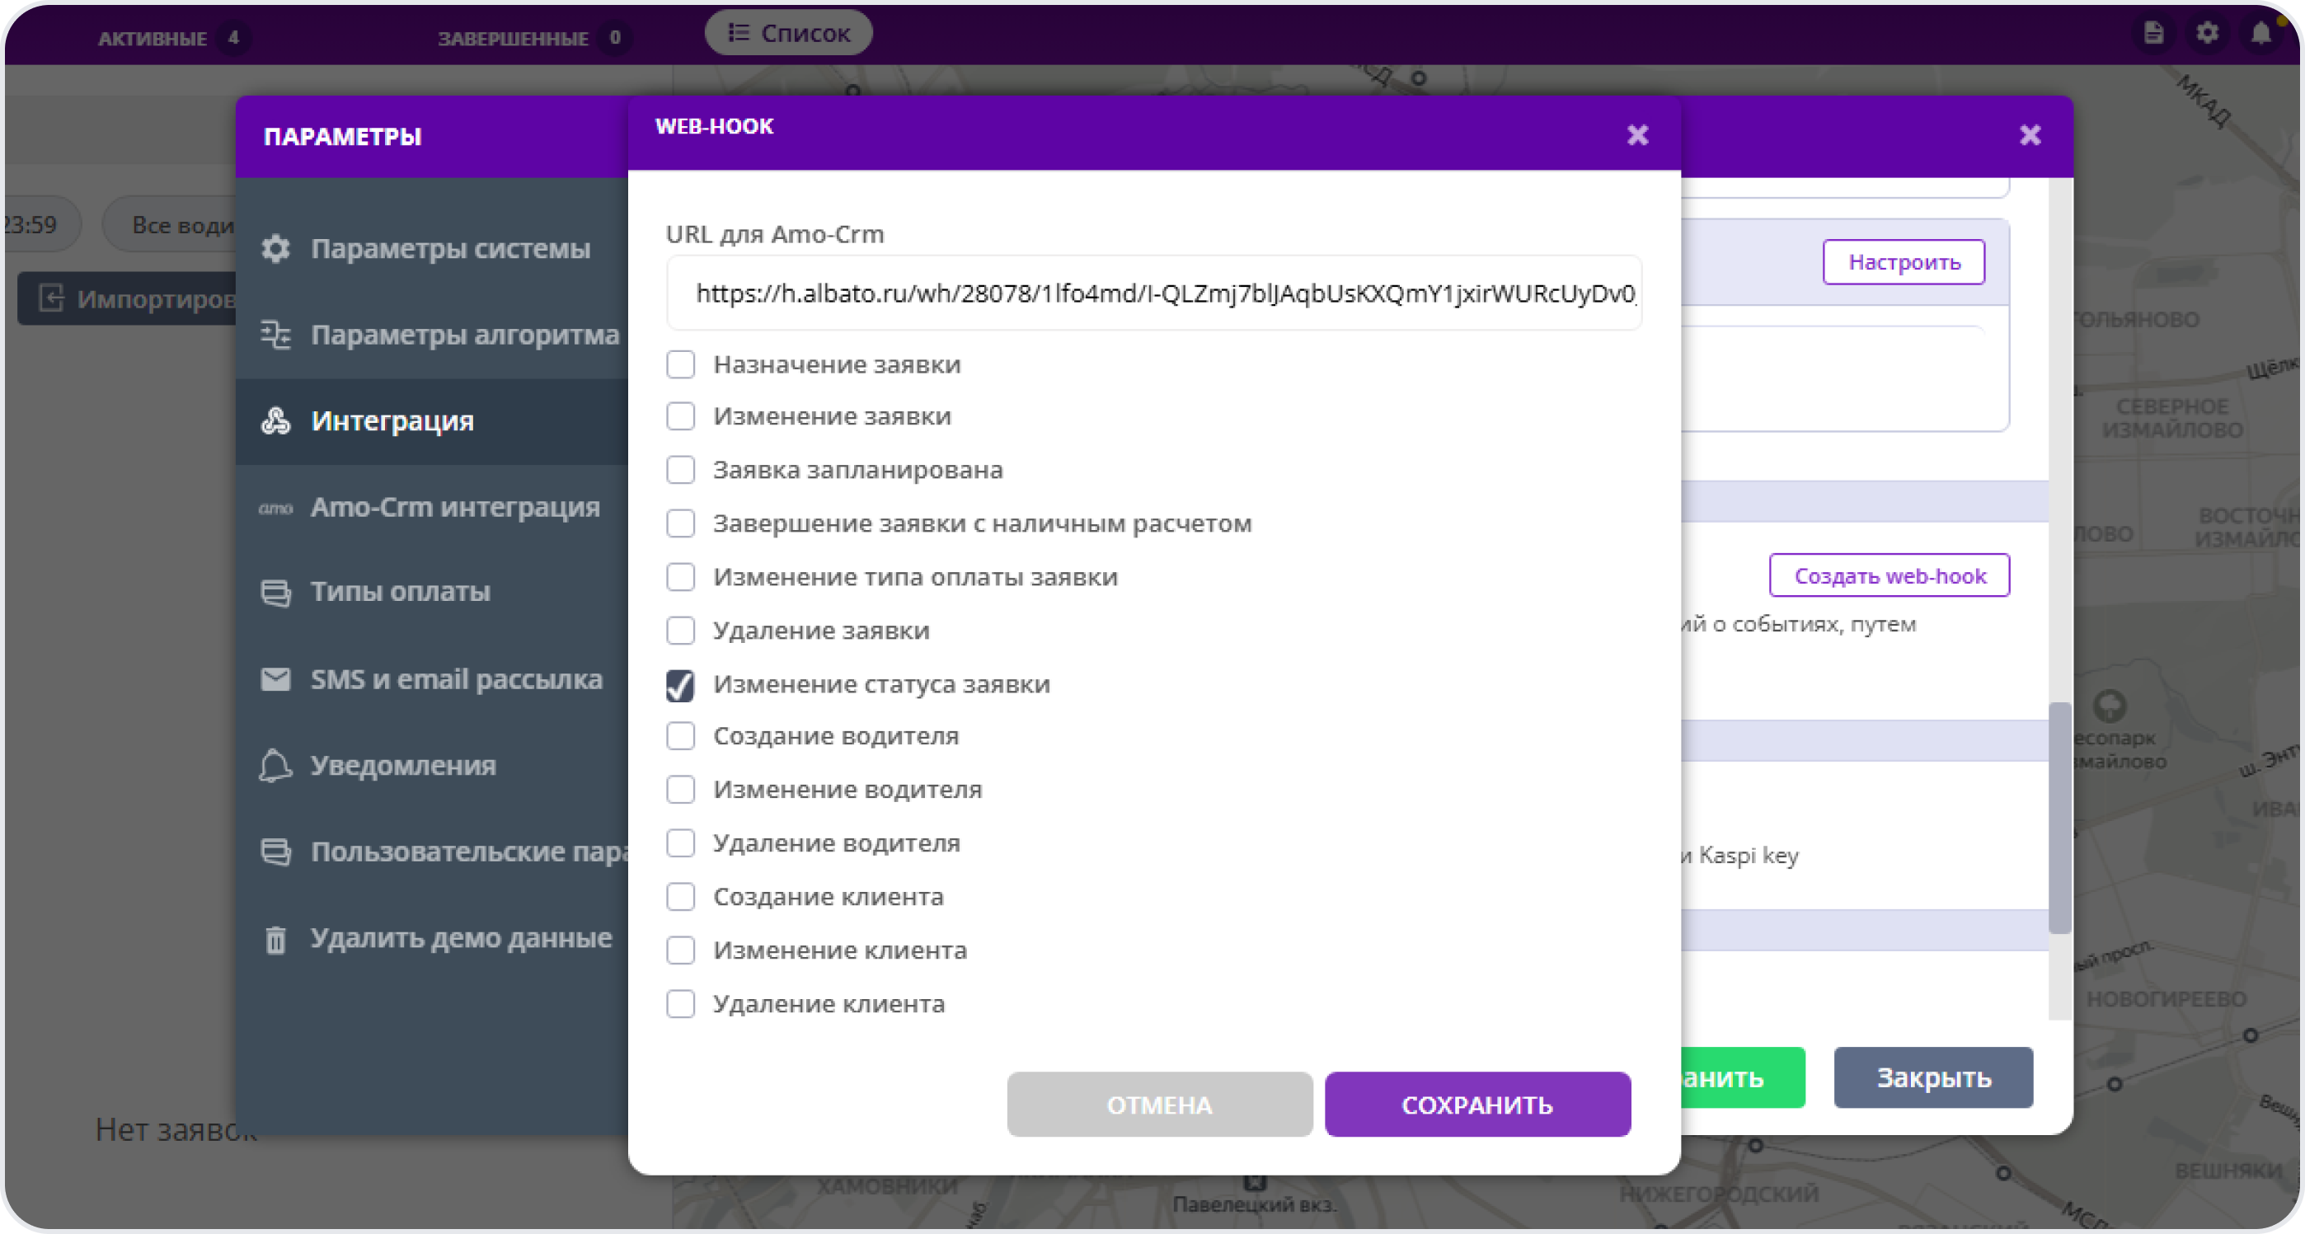Viewport: 2305px width, 1234px height.
Task: Click the parameters panel vertical scrollbar
Action: [x=2059, y=816]
